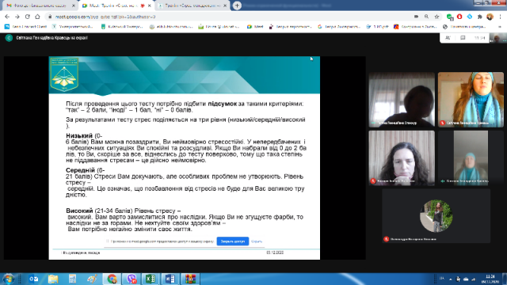Open the participants list icon in Meet

(448, 38)
